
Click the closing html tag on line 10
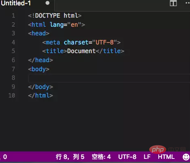[x=40, y=95]
